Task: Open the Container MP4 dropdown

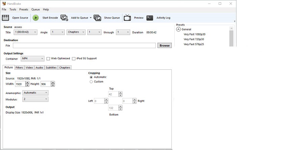Action: pyautogui.click(x=33, y=59)
